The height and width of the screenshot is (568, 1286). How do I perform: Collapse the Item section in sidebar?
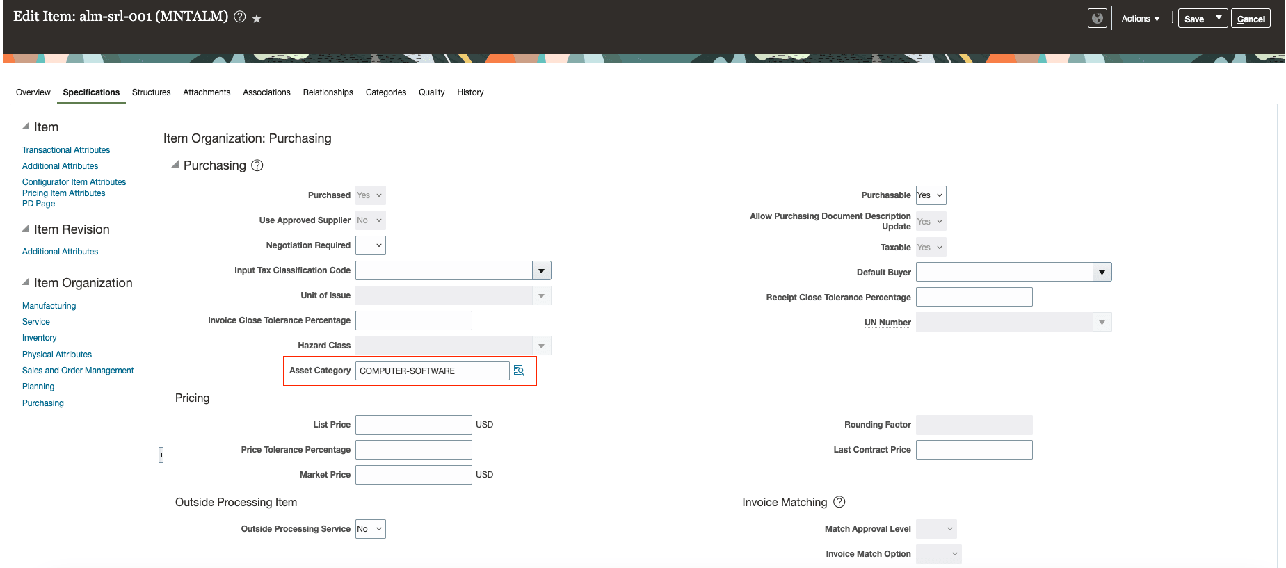click(26, 127)
